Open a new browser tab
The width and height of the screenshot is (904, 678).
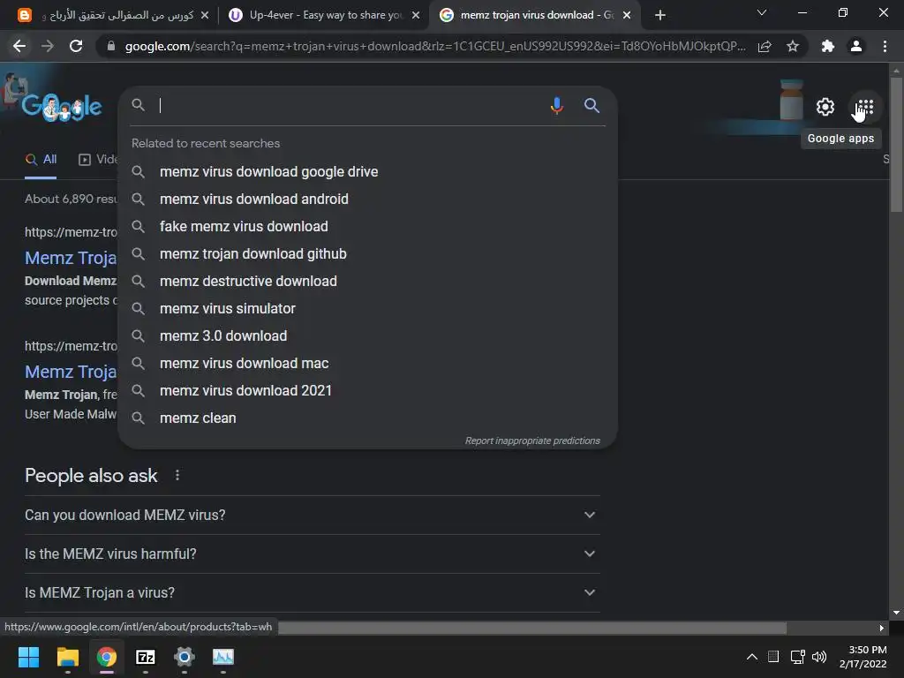coord(660,15)
